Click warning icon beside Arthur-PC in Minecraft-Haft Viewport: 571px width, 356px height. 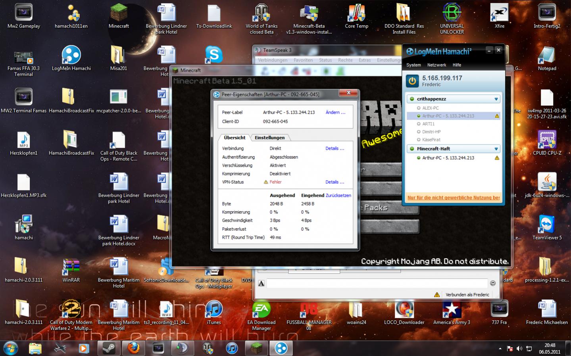click(x=496, y=158)
